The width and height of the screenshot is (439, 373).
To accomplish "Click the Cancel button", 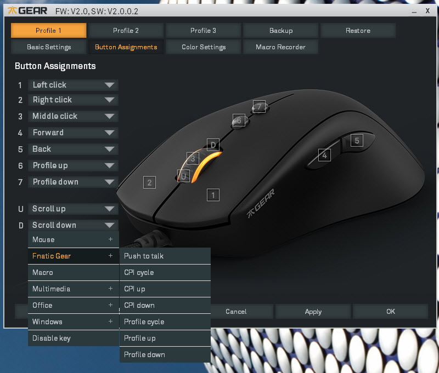I will [236, 312].
